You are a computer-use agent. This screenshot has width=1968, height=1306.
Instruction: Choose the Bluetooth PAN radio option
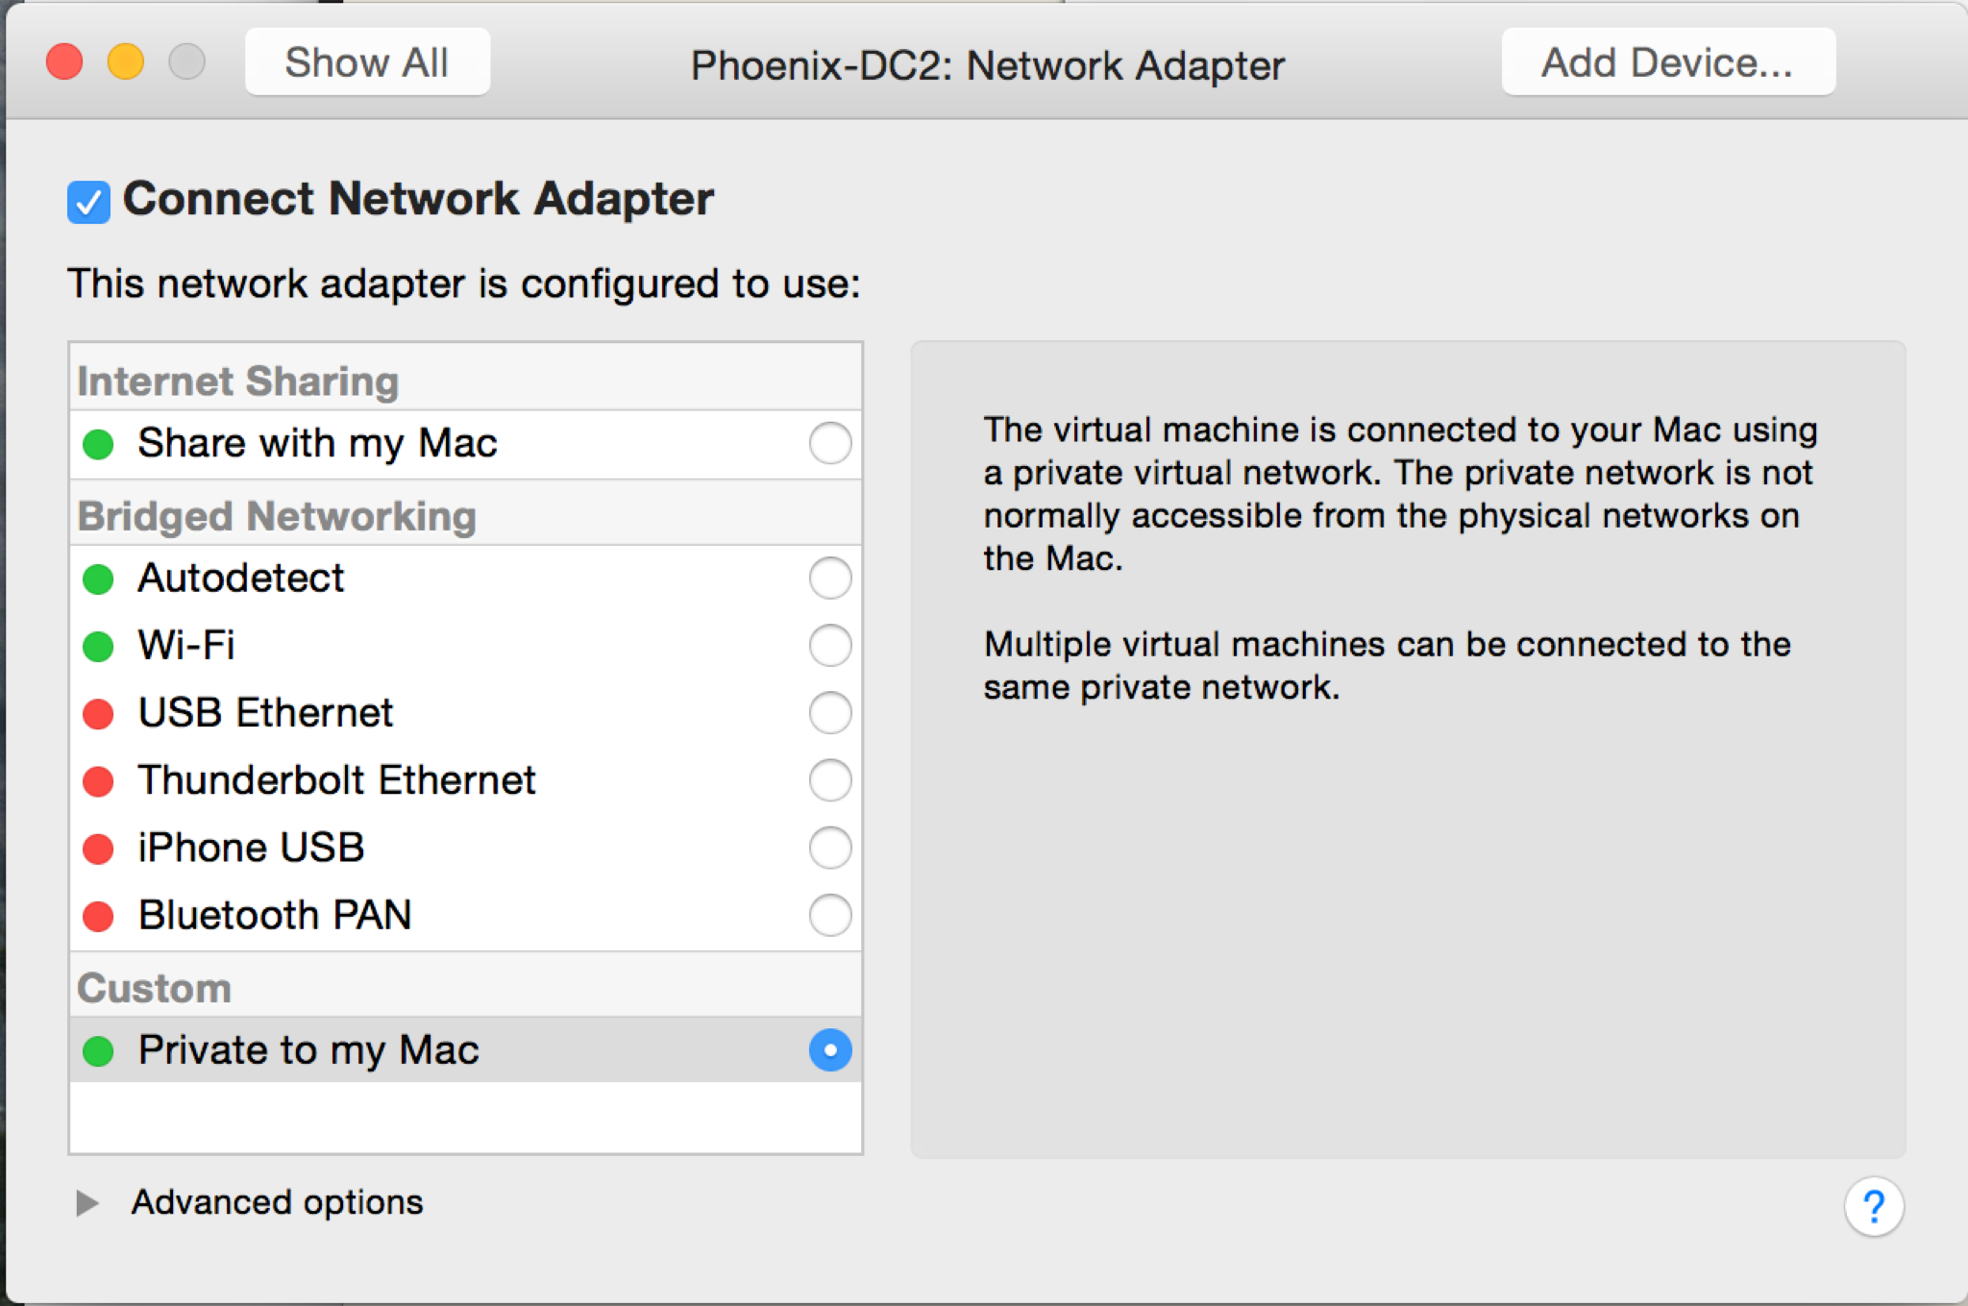coord(829,915)
